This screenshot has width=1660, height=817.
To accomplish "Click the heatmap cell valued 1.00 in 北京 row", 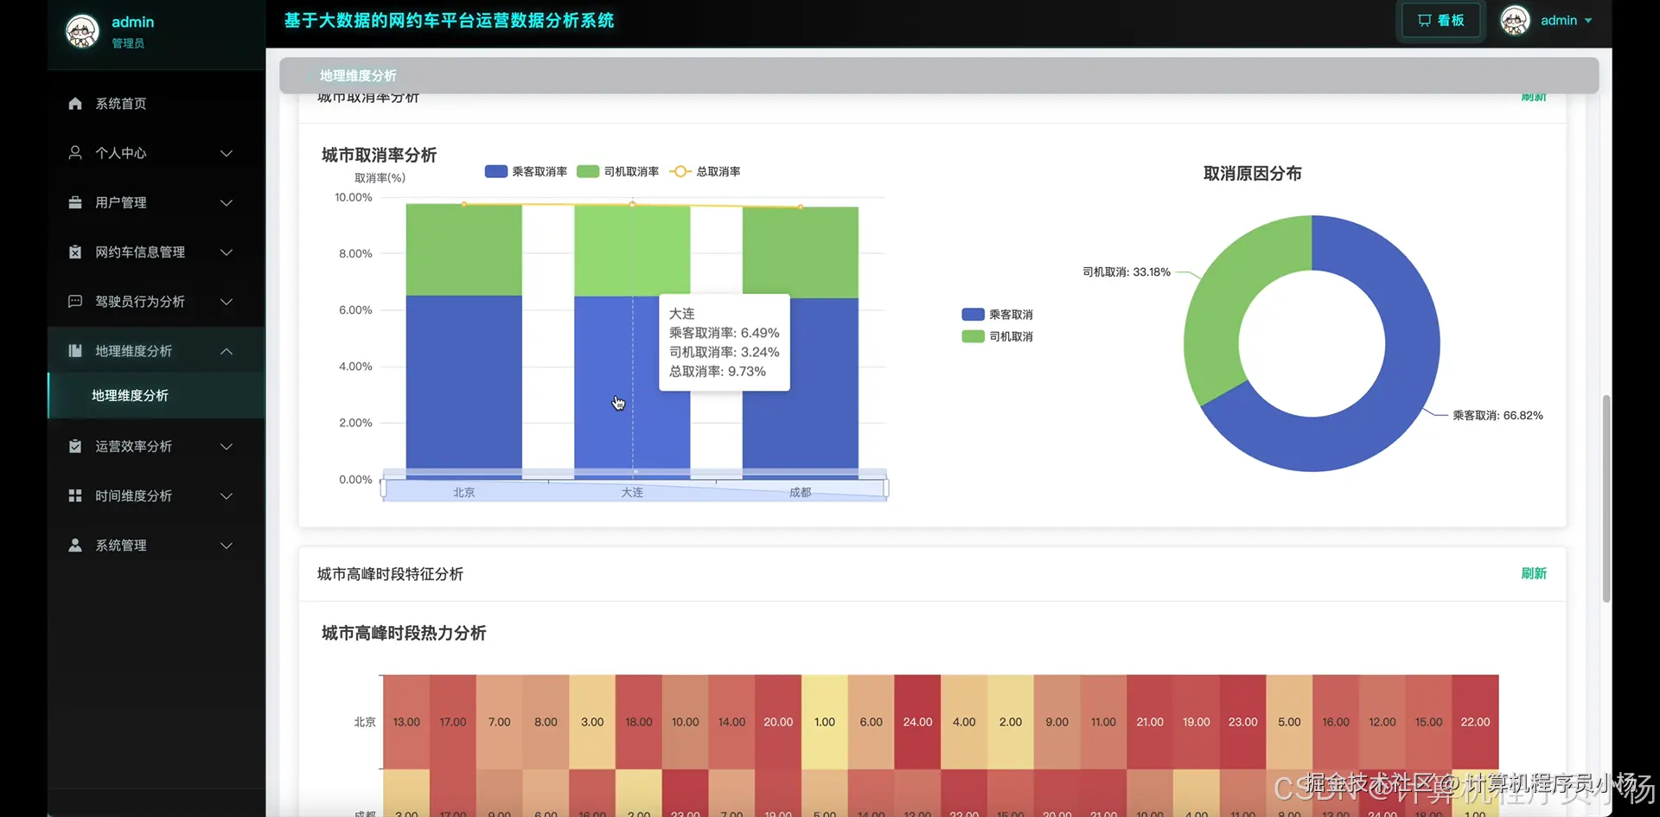I will pyautogui.click(x=825, y=722).
